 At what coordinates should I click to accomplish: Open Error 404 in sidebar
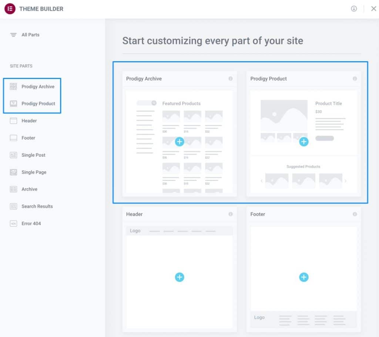[x=31, y=224]
